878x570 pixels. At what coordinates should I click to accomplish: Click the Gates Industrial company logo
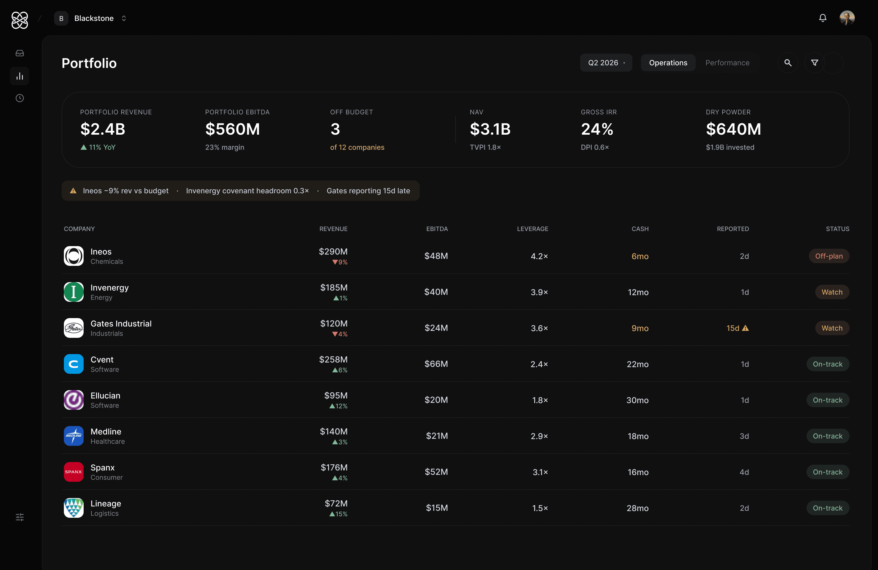coord(74,328)
